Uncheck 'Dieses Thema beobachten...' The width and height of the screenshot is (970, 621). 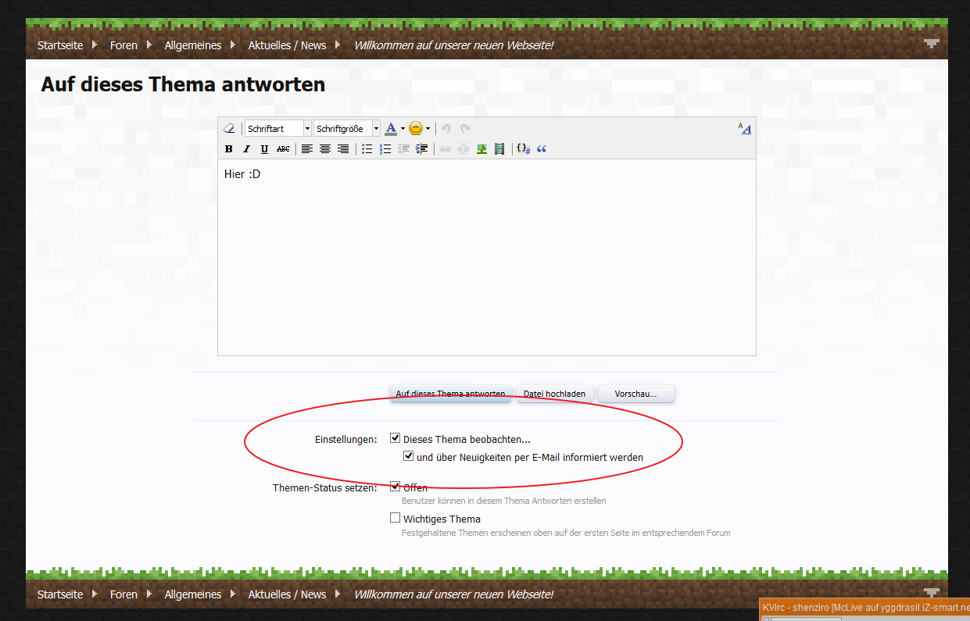pos(396,438)
